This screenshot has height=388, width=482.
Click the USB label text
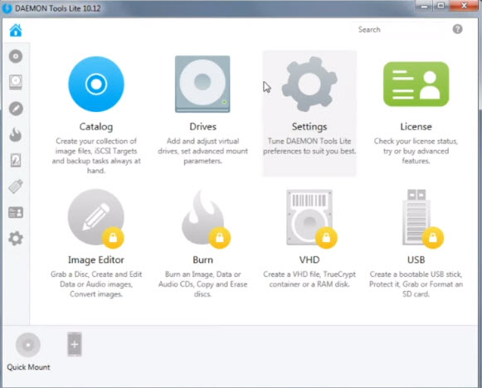pyautogui.click(x=416, y=259)
